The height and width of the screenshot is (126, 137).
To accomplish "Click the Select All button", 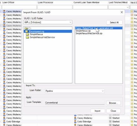I will click(x=114, y=22).
